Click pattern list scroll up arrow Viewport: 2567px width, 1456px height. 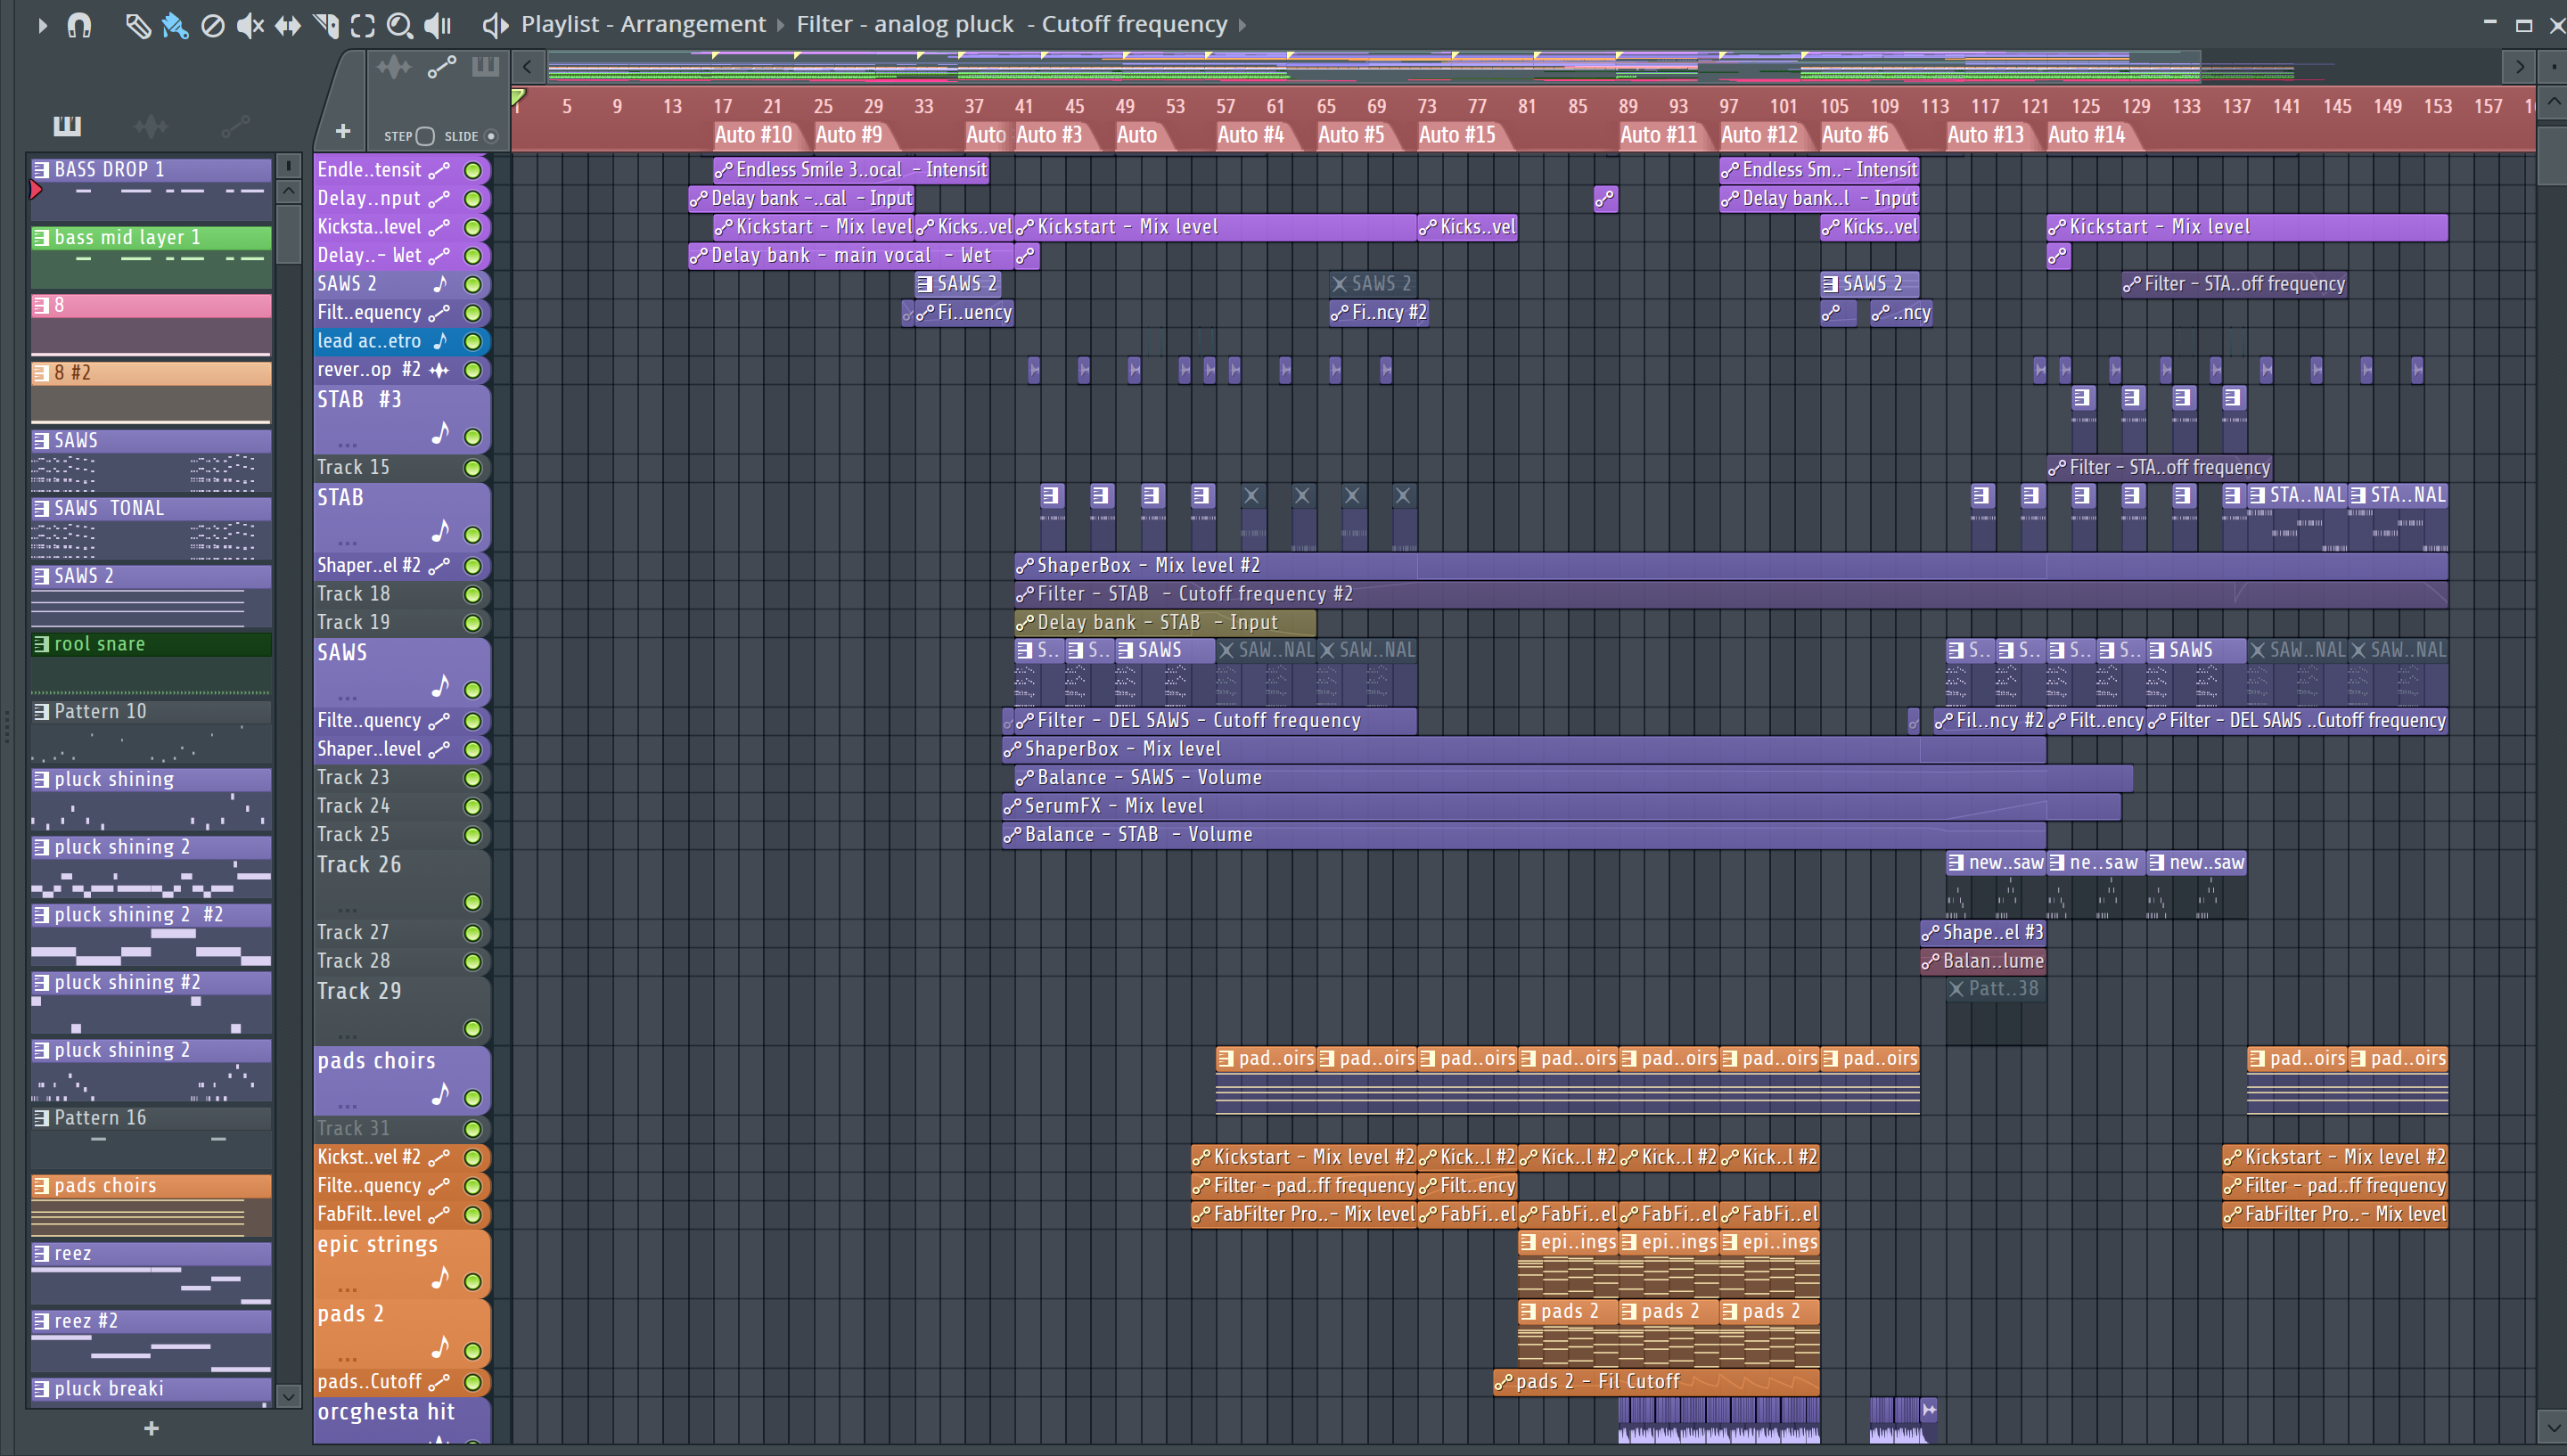click(x=288, y=190)
